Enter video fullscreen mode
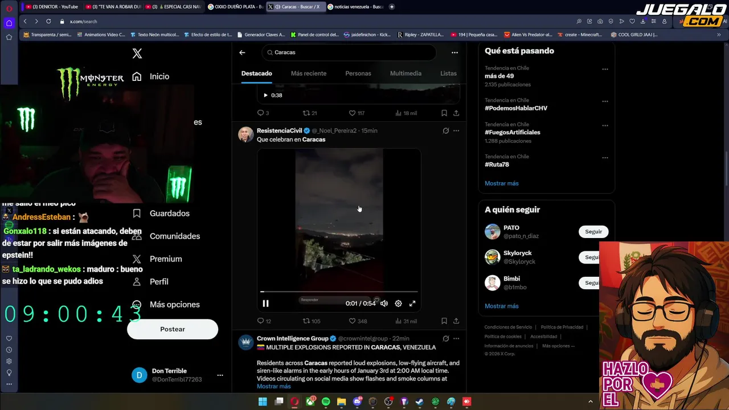This screenshot has width=729, height=410. [412, 304]
